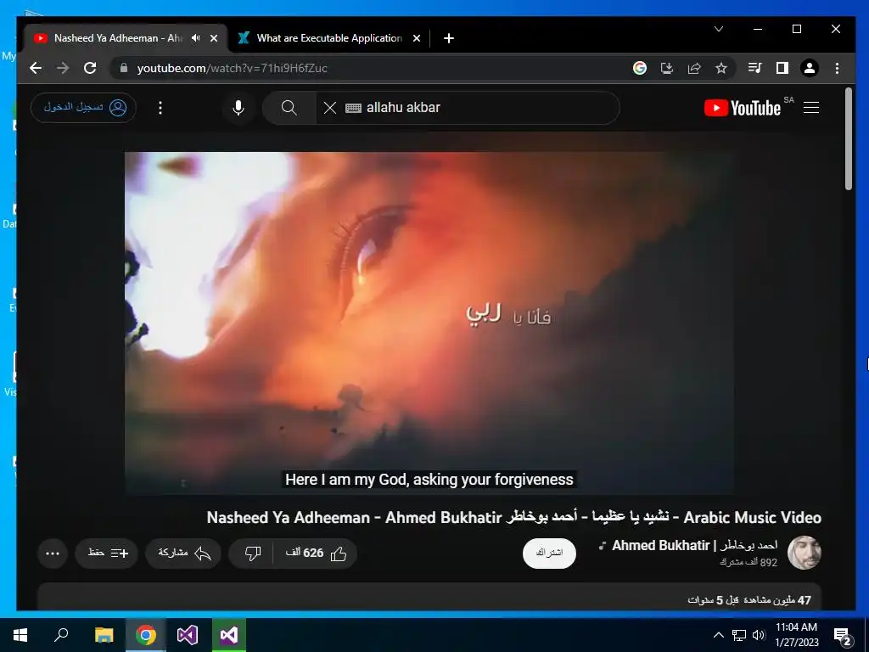Image resolution: width=869 pixels, height=652 pixels.
Task: Click the Google icon in address bar
Action: pos(640,68)
